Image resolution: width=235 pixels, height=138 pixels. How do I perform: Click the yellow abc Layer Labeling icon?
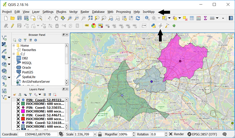point(87,25)
